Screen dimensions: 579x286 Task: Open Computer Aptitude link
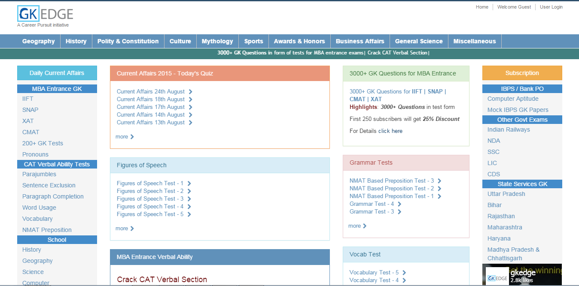513,99
